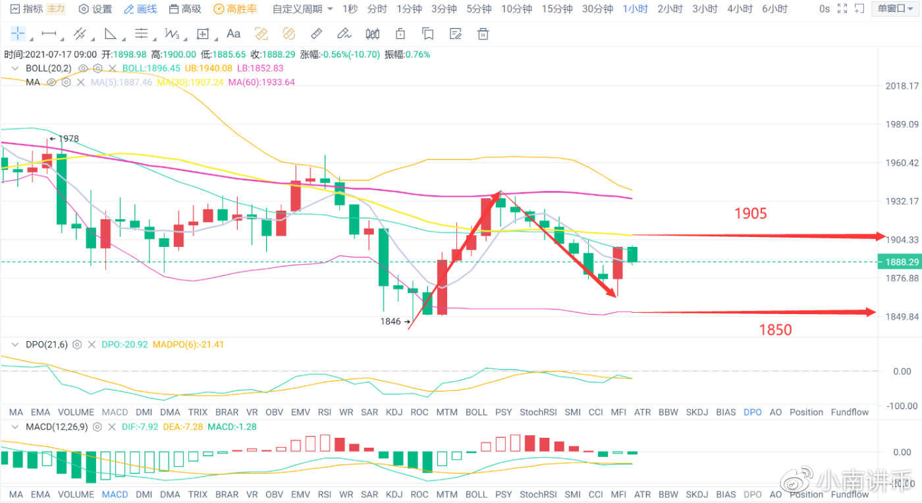Open the 设置 settings button
The height and width of the screenshot is (503, 922).
click(95, 9)
